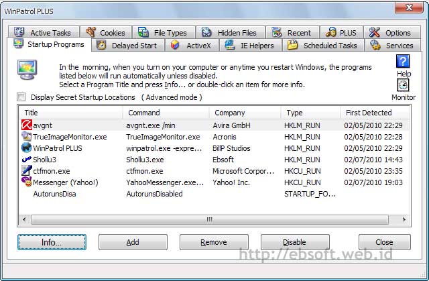Screen dimensions: 429x281
Task: Switch to the Active Tasks tab
Action: pos(44,32)
